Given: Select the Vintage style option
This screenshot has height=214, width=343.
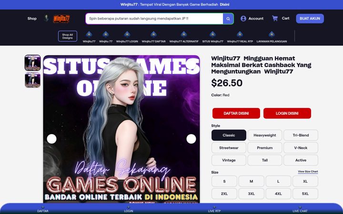Looking at the screenshot, I should [x=229, y=160].
